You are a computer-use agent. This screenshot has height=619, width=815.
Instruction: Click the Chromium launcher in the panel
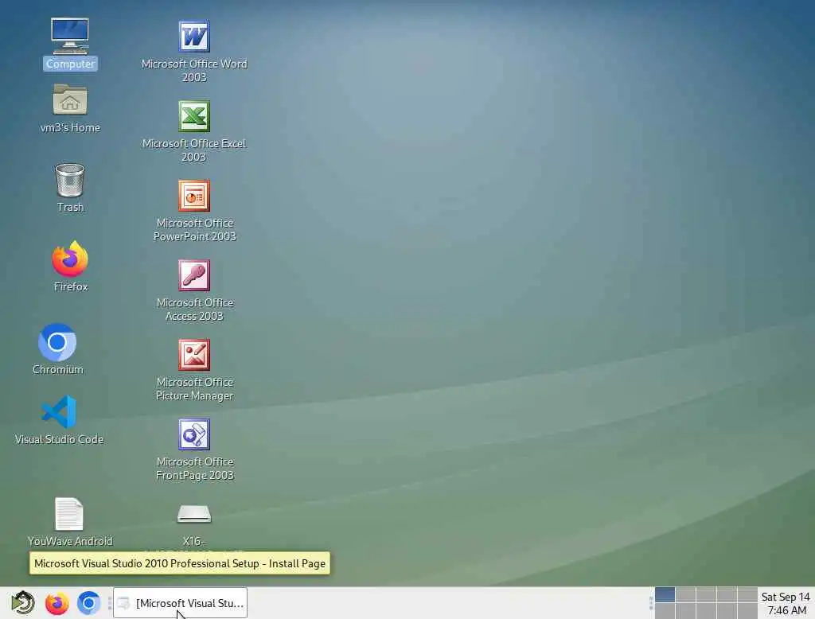tap(88, 603)
